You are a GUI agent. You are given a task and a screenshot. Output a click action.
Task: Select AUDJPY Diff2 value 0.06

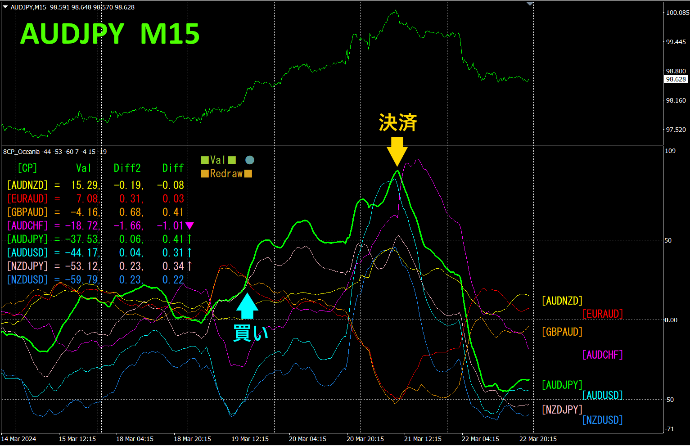click(131, 239)
